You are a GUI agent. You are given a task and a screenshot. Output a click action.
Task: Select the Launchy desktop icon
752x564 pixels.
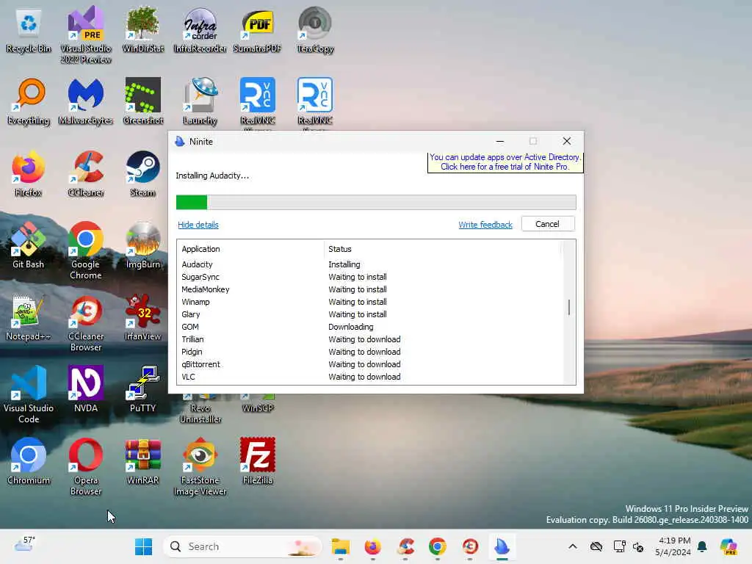tap(200, 101)
